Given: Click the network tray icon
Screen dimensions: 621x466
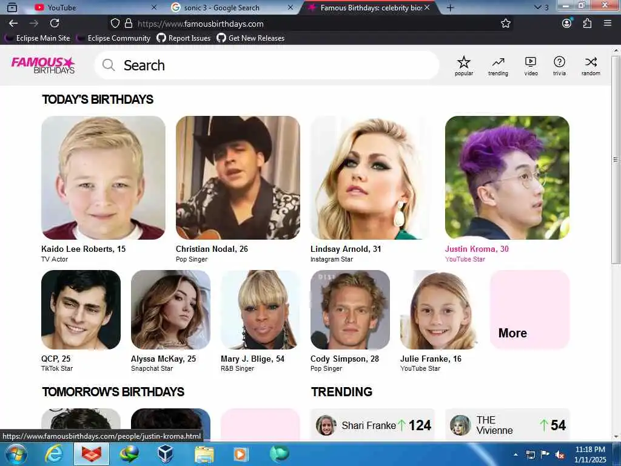Looking at the screenshot, I should pos(530,455).
